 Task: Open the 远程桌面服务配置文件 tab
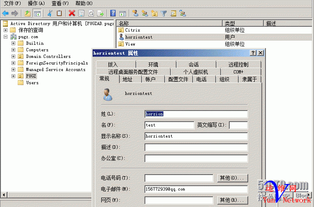pos(133,72)
